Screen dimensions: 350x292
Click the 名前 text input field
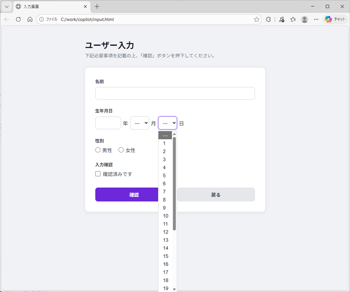coord(175,93)
